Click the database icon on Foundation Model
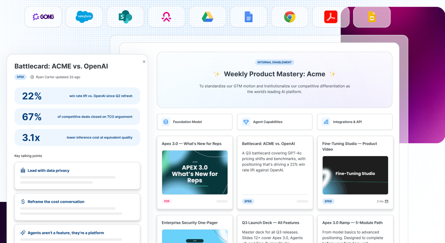 click(x=166, y=122)
